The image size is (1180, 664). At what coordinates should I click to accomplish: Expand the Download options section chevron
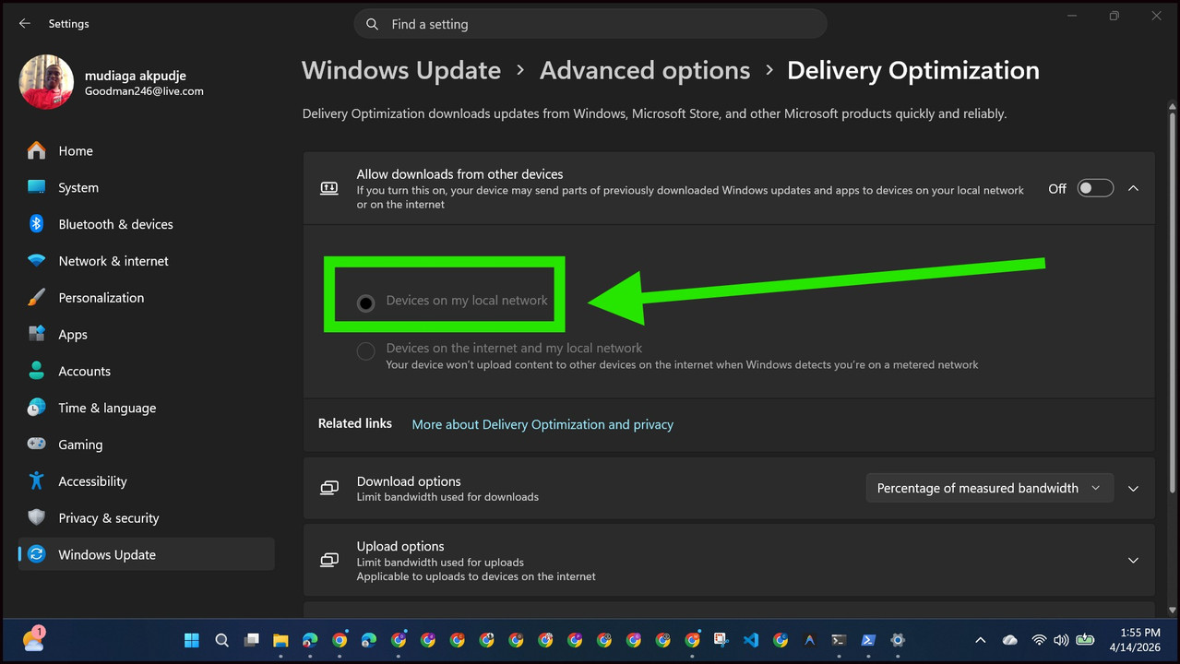coord(1134,488)
